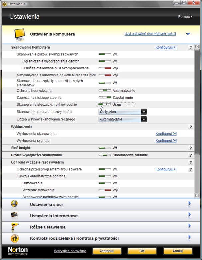The width and height of the screenshot is (202, 260).
Task: Click the scrollbar down arrow
Action: [197, 195]
